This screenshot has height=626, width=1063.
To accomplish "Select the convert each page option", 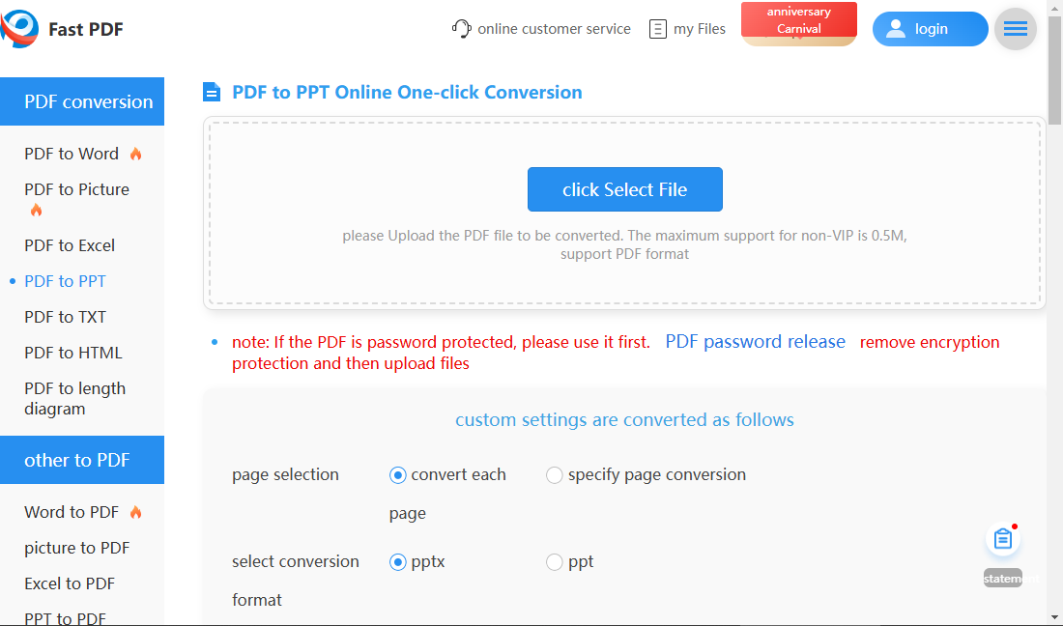I will point(397,475).
